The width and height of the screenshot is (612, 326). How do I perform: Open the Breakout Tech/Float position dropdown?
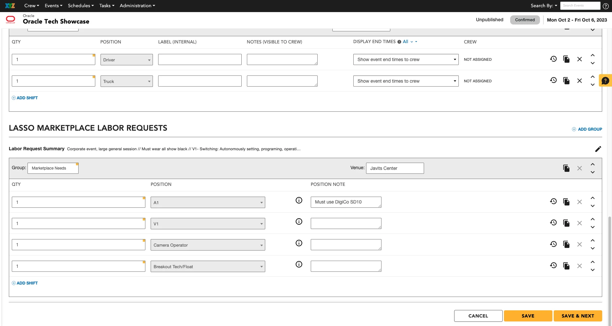coord(208,267)
